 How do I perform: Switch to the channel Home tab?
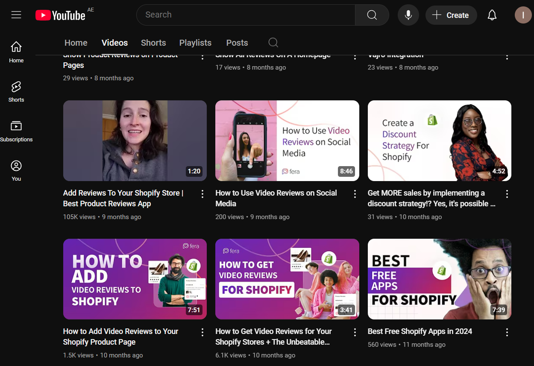(76, 43)
